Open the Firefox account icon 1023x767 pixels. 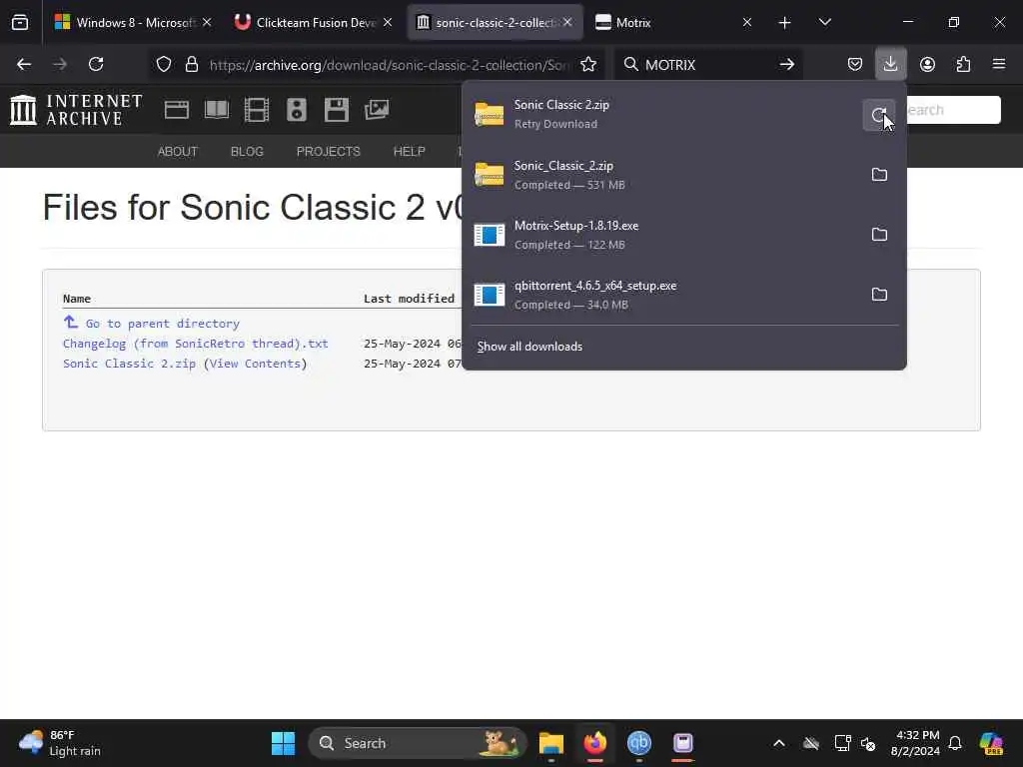coord(927,64)
